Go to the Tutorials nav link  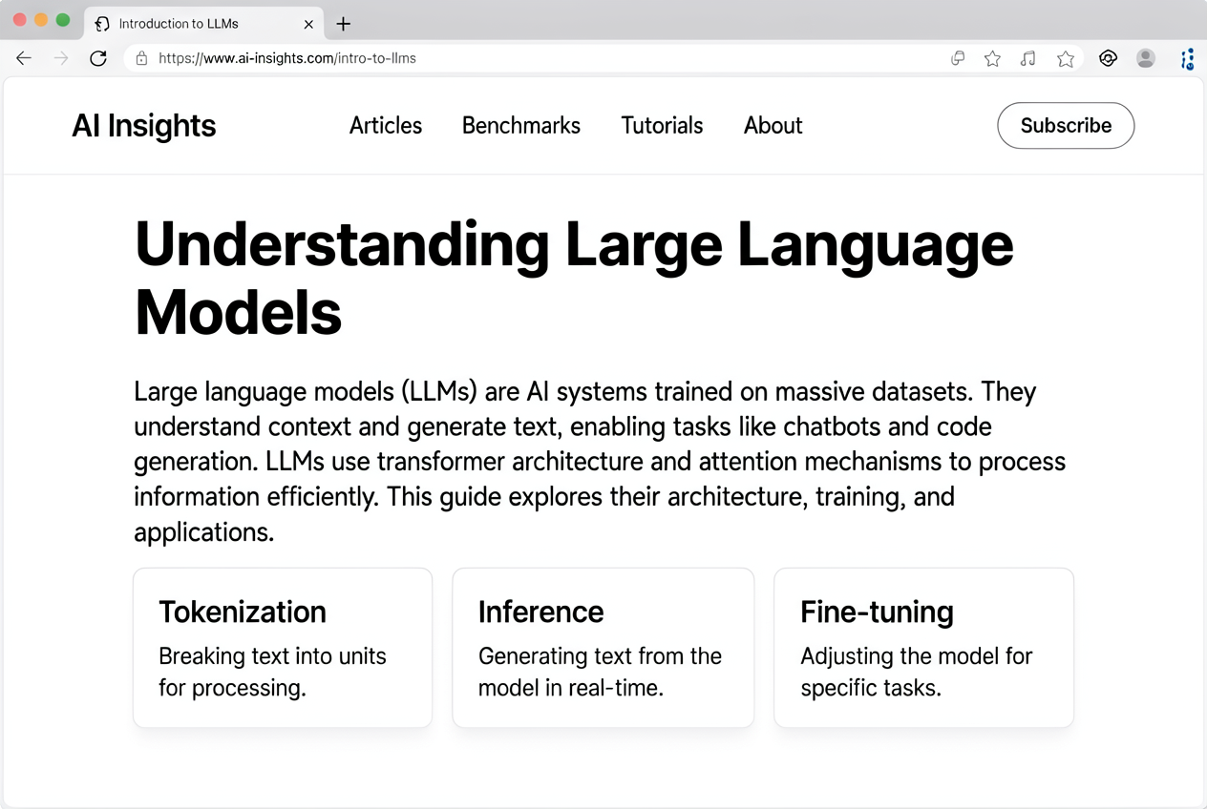tap(662, 125)
